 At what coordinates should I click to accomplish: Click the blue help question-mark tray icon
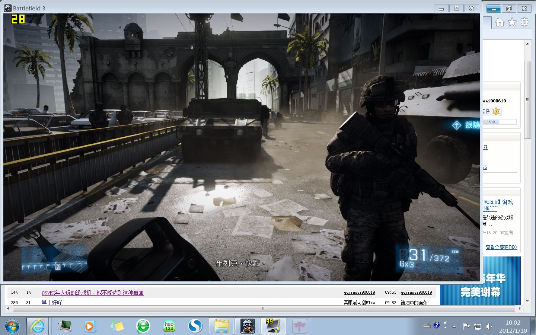click(437, 325)
